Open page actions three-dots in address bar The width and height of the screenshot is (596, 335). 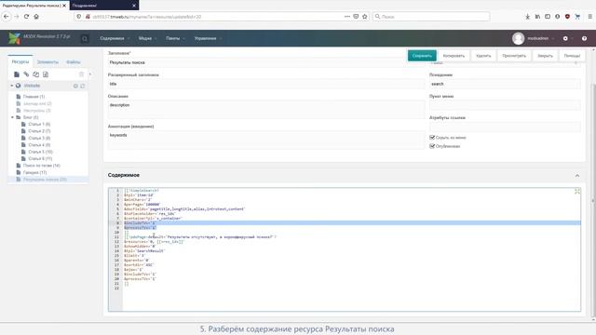(x=347, y=17)
